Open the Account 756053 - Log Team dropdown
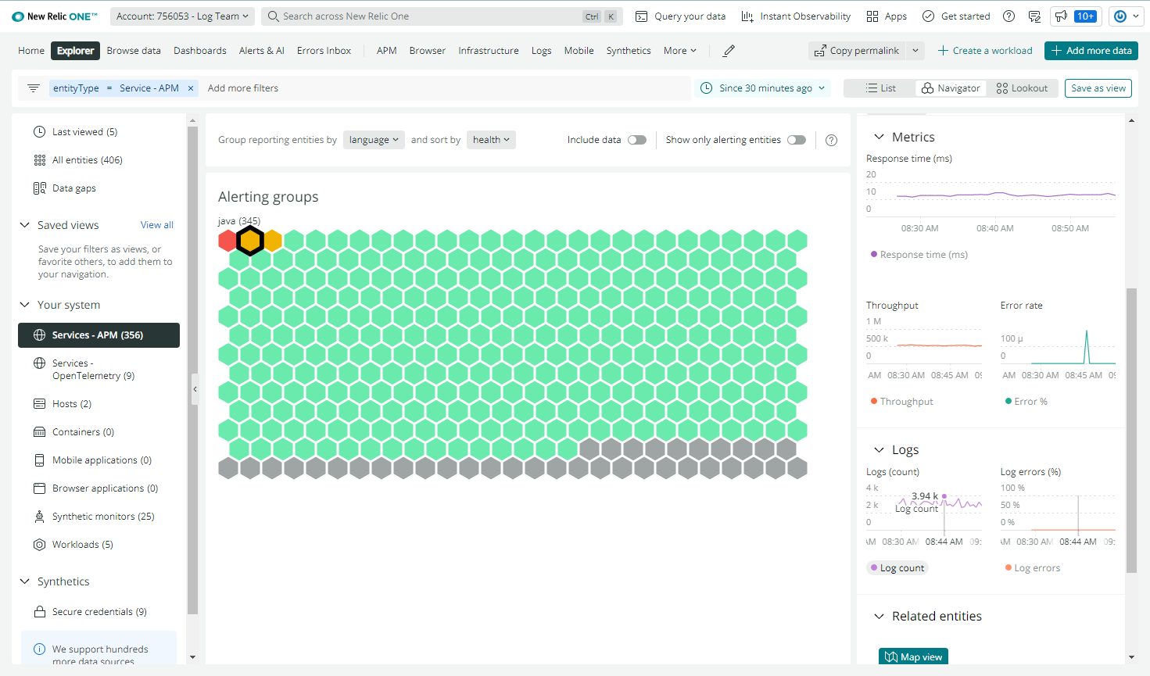The height and width of the screenshot is (676, 1150). [x=182, y=16]
